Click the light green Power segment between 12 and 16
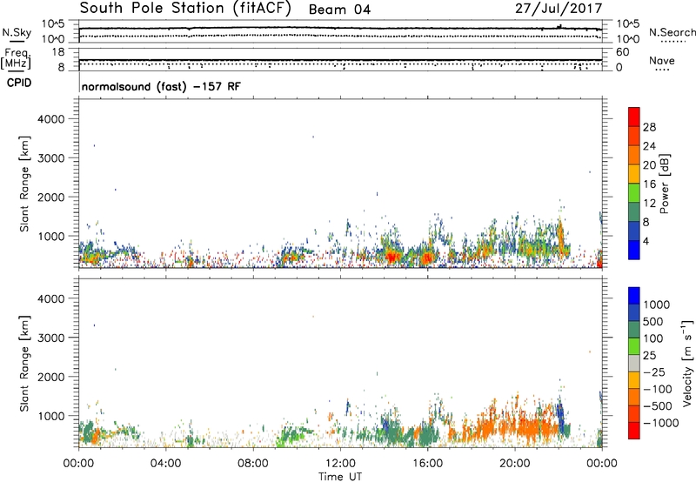The image size is (696, 482). coord(634,193)
